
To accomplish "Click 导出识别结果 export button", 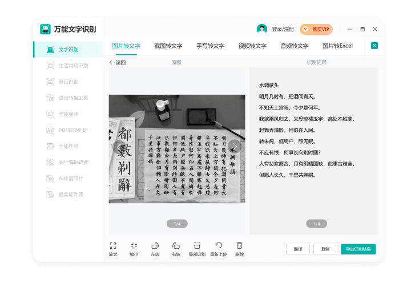I will click(x=358, y=249).
